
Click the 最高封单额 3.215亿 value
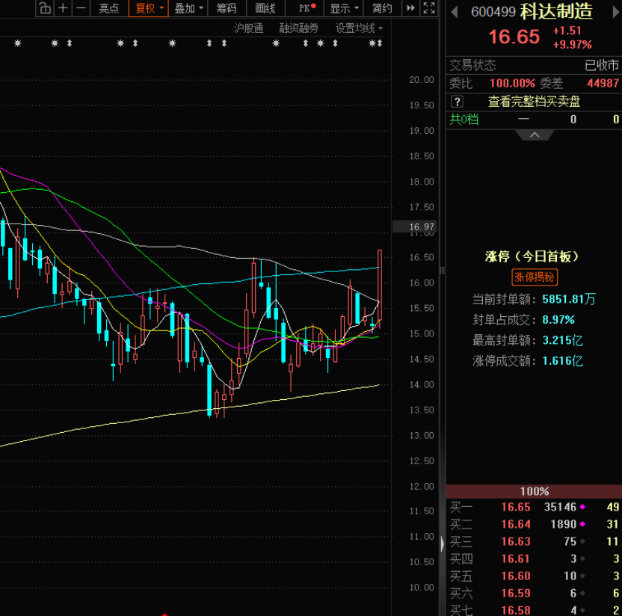[x=562, y=340]
